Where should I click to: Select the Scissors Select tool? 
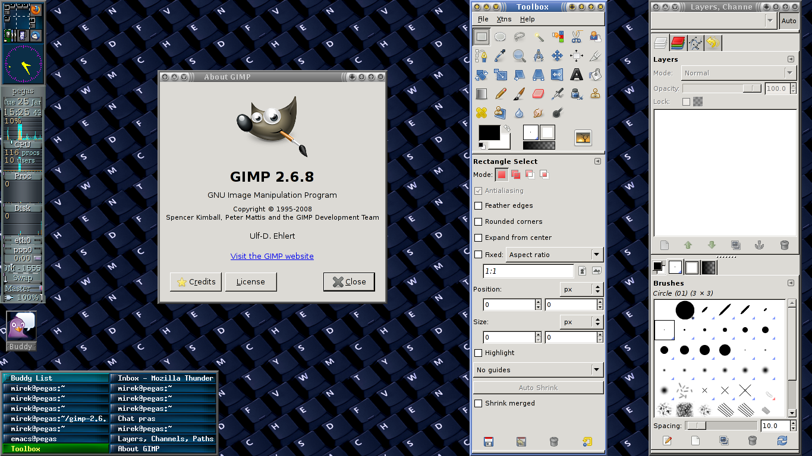point(577,37)
